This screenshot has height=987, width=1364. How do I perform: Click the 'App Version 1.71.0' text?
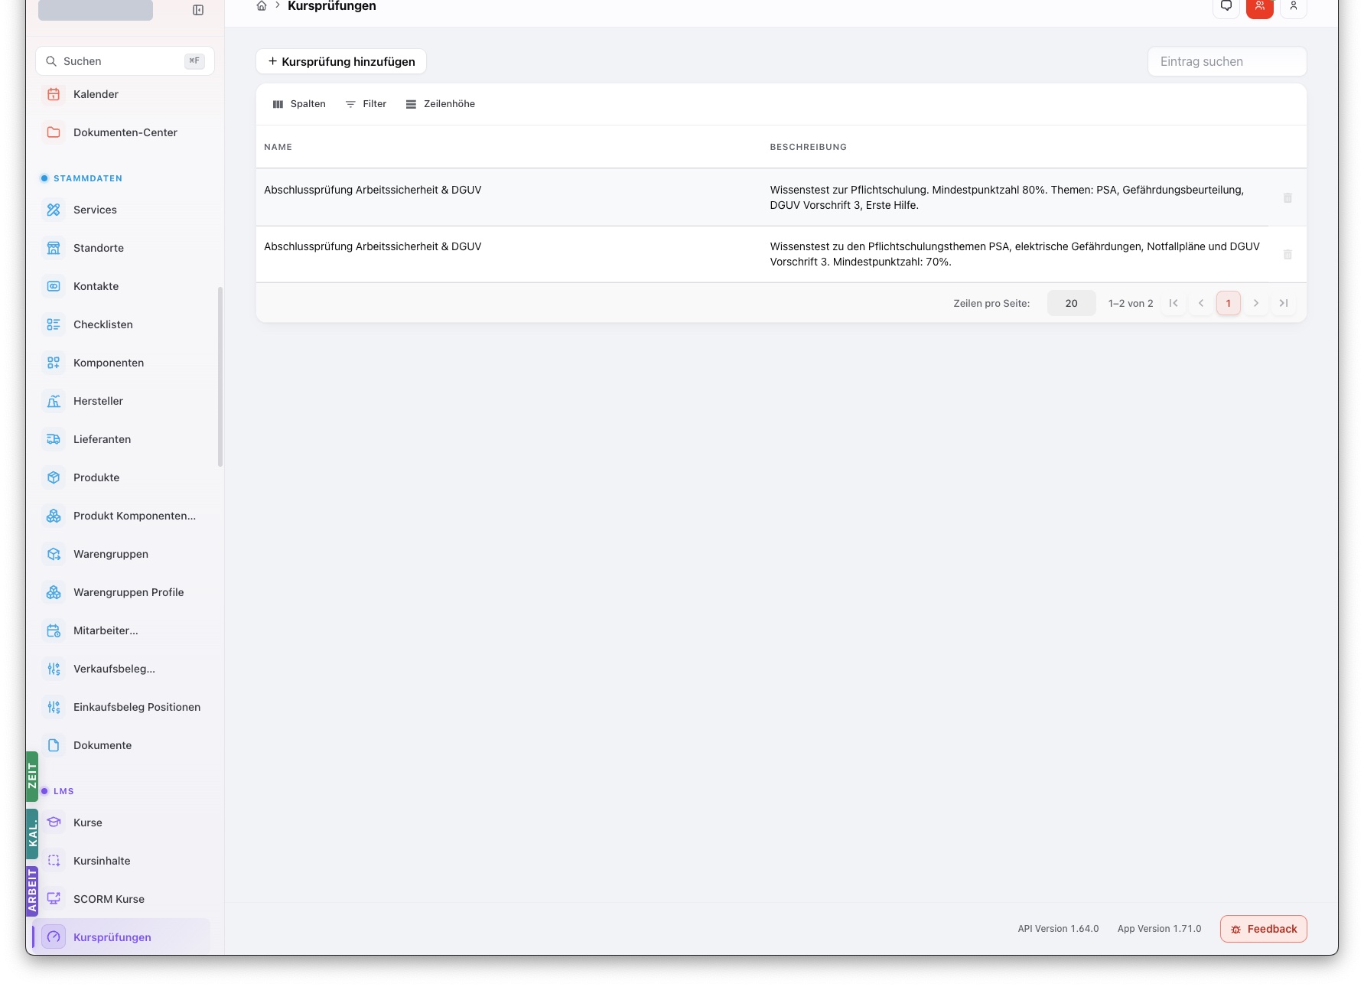(1159, 929)
